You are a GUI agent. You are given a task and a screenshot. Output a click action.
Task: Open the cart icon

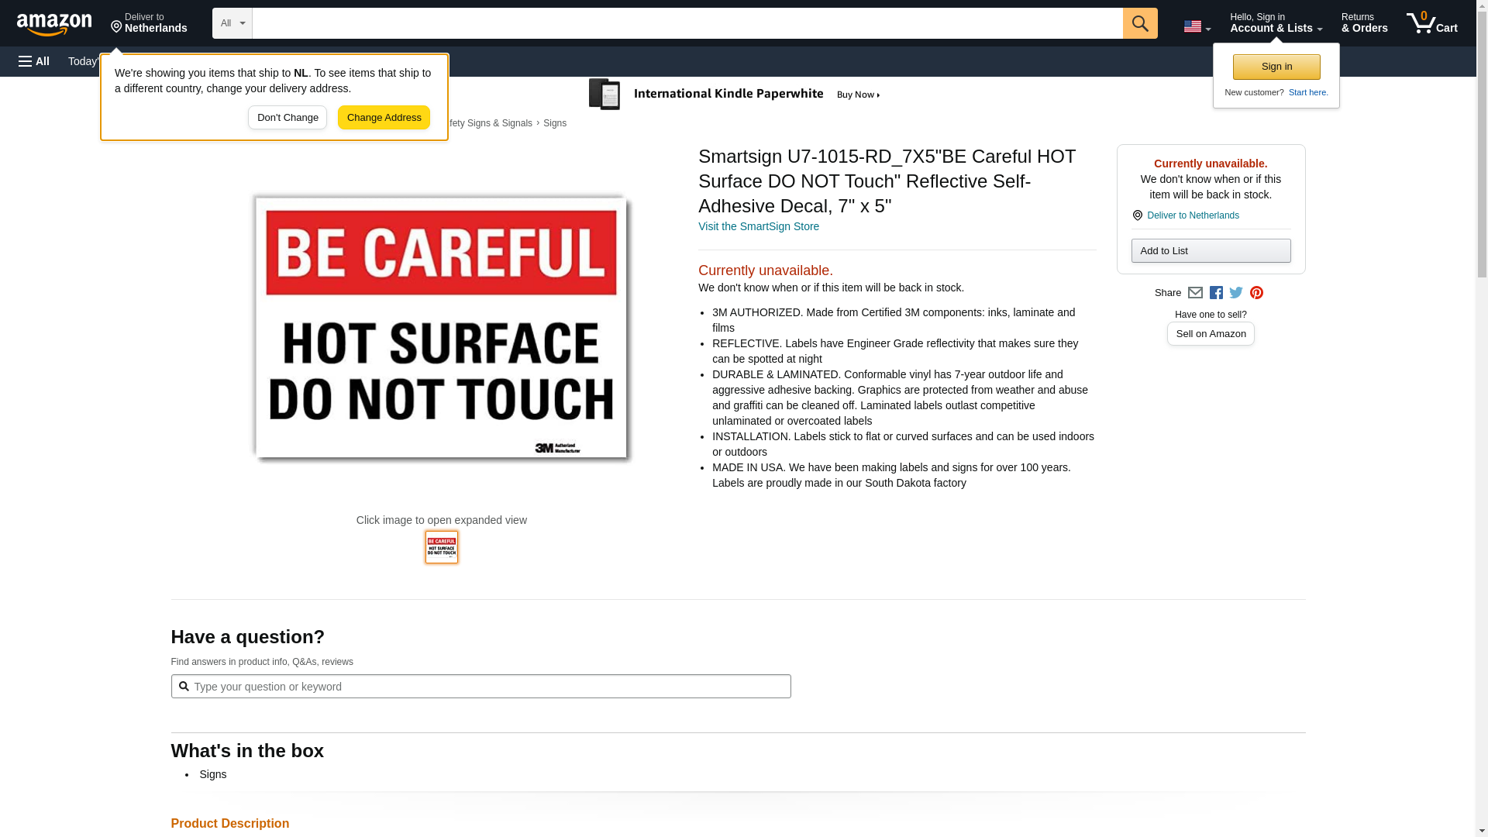click(1431, 22)
